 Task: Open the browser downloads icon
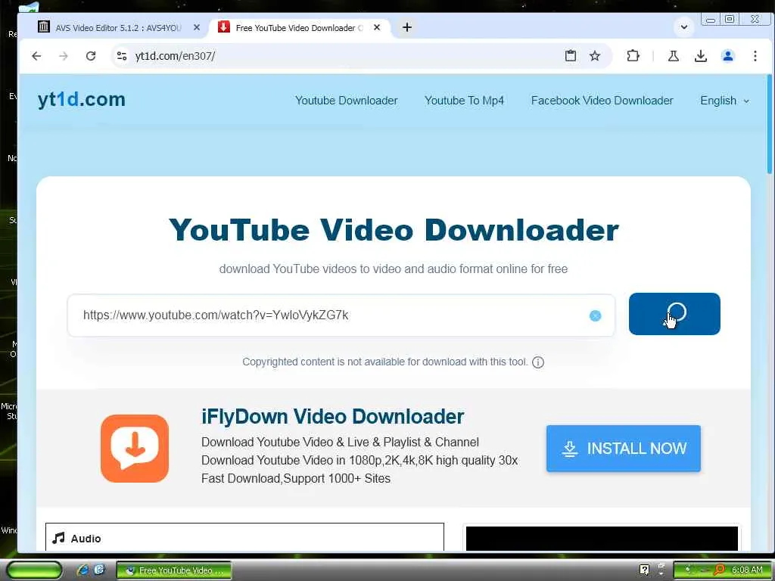tap(700, 56)
